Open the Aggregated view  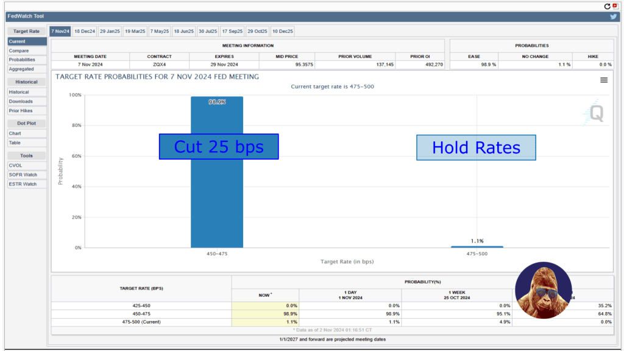click(21, 69)
